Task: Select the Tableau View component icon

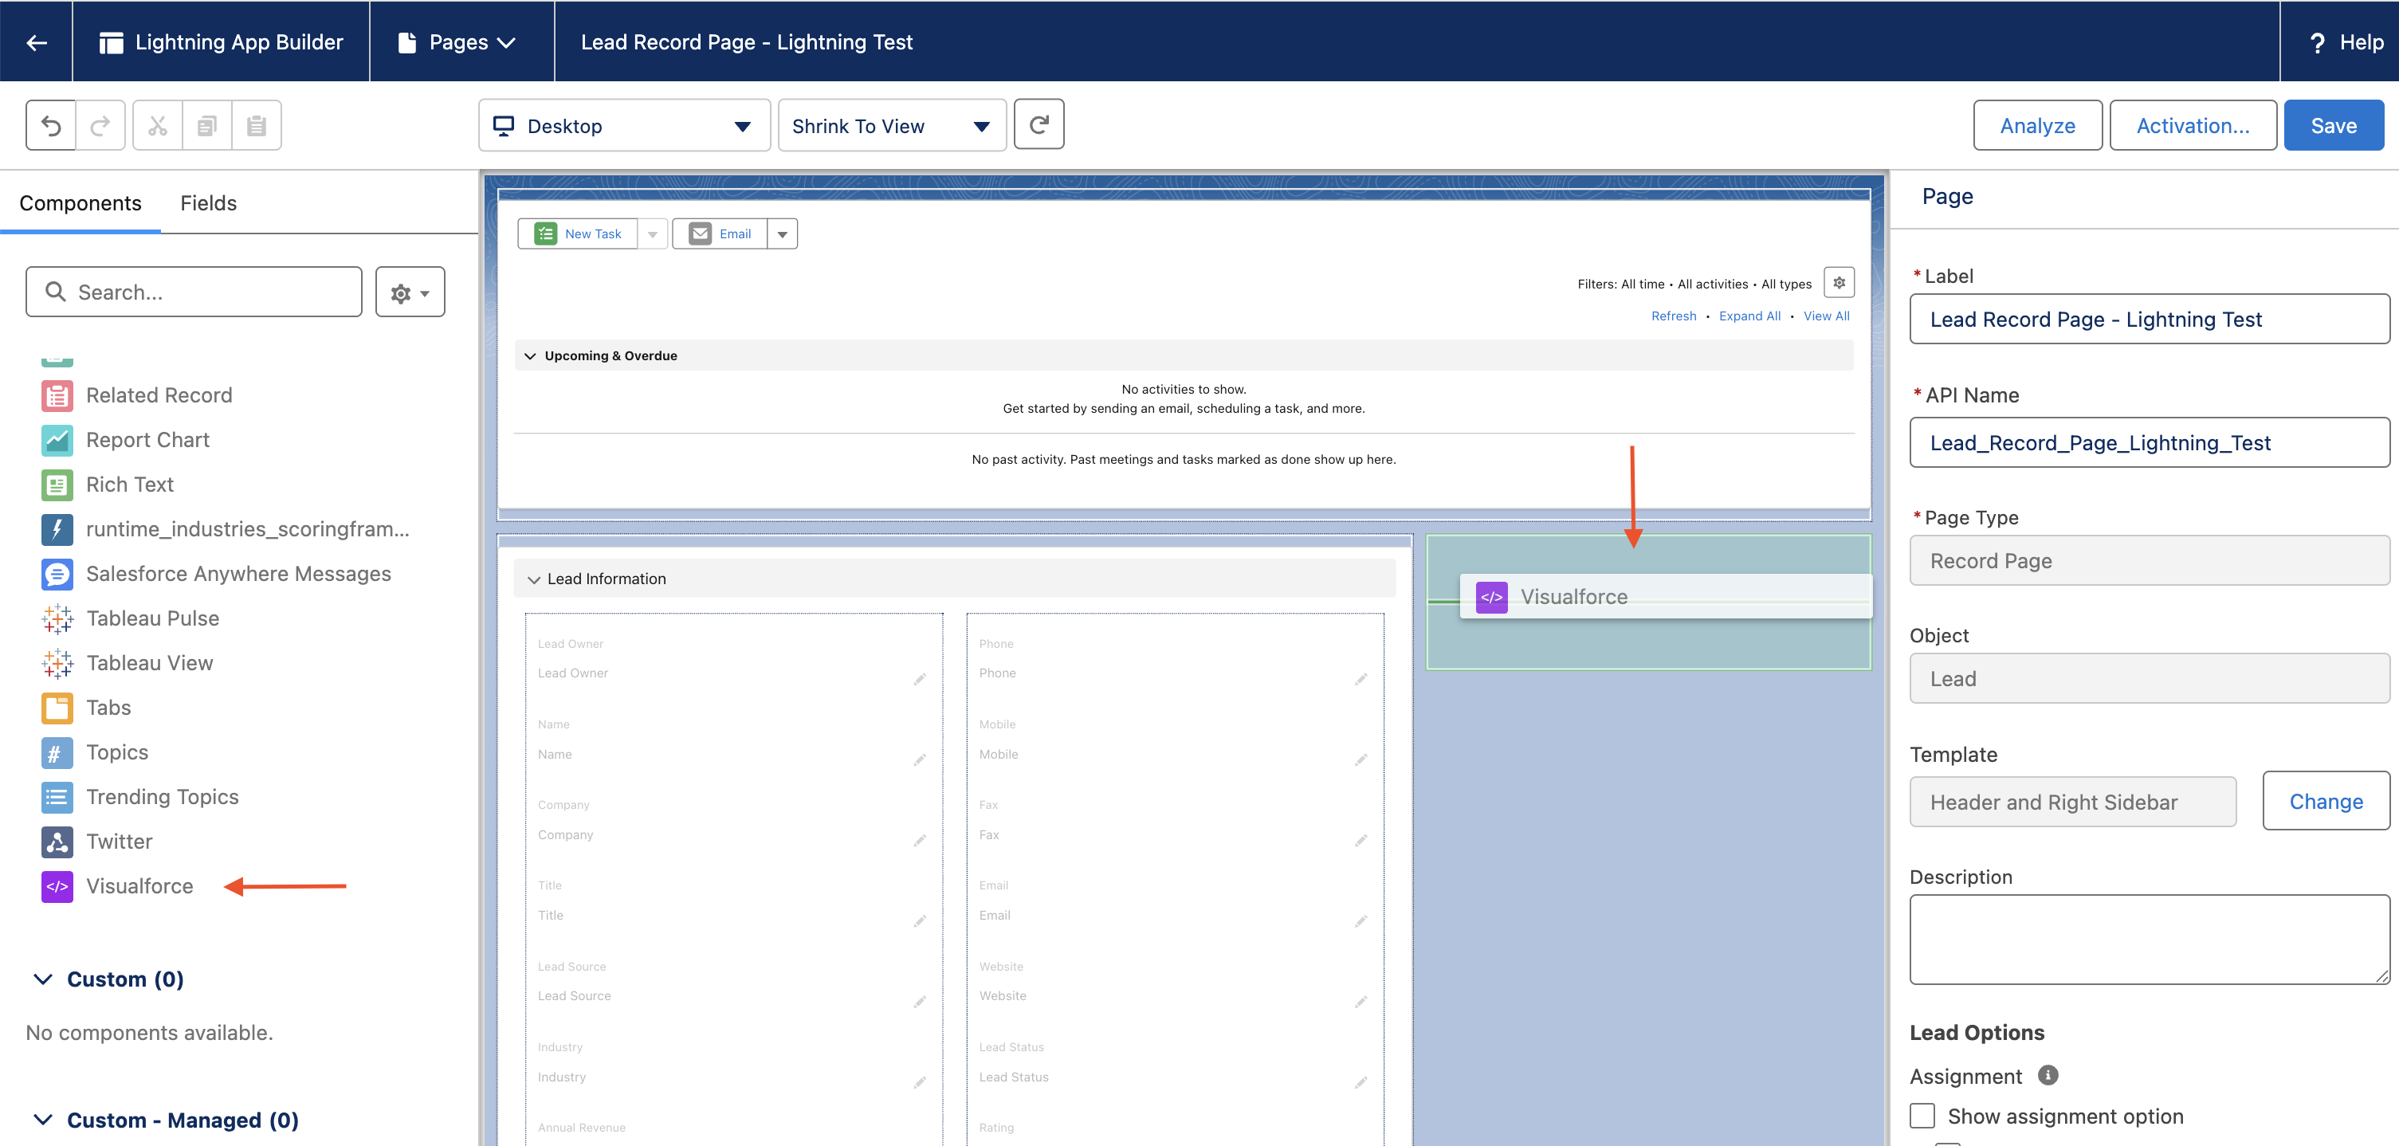Action: coord(57,664)
